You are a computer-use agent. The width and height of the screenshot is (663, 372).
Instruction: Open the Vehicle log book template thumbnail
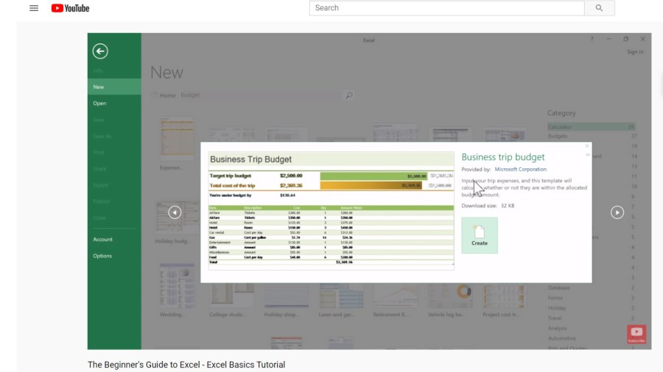click(x=450, y=296)
